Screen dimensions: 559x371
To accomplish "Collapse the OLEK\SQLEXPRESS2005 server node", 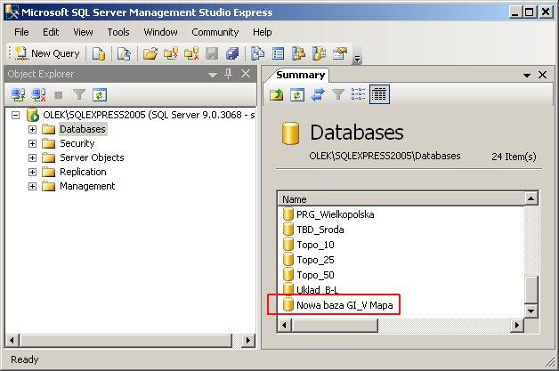I will tap(15, 115).
